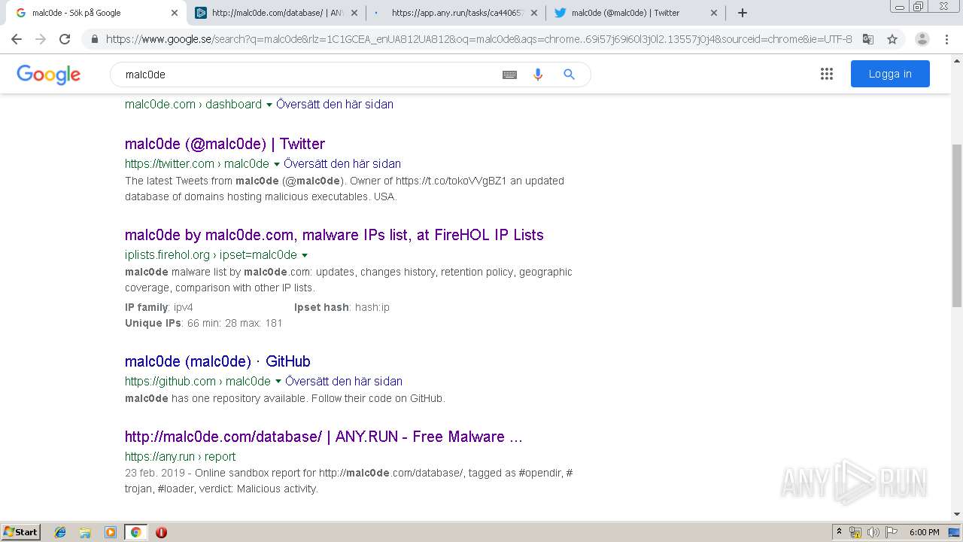Open volume control in system tray
Viewport: 963px width, 542px height.
[873, 532]
